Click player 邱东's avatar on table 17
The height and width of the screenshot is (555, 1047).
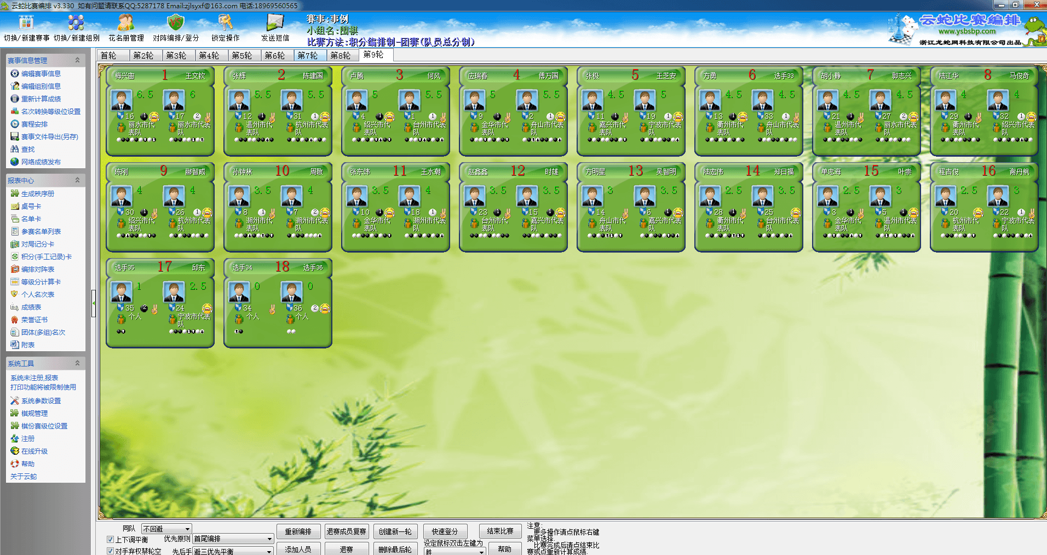(174, 292)
